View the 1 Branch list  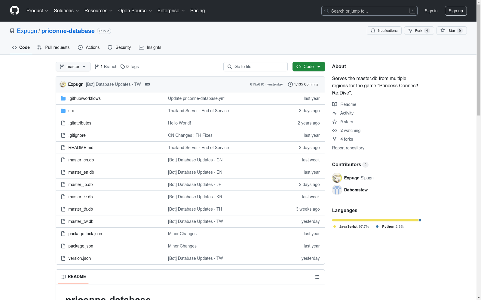106,67
